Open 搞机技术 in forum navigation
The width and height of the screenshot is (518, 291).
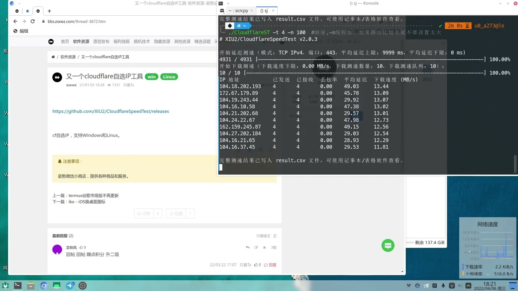[x=142, y=42]
